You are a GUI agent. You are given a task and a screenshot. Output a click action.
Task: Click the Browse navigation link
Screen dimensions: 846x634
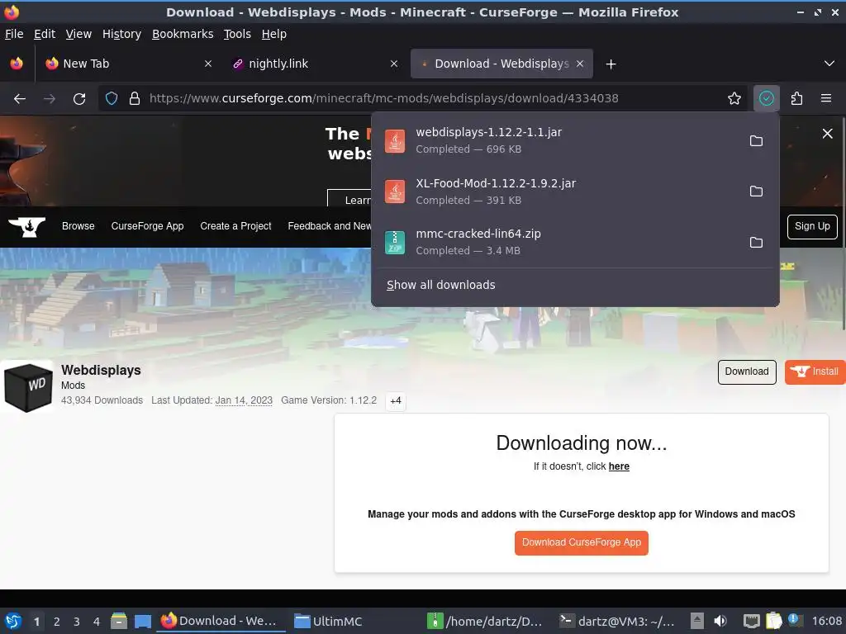[x=78, y=226]
